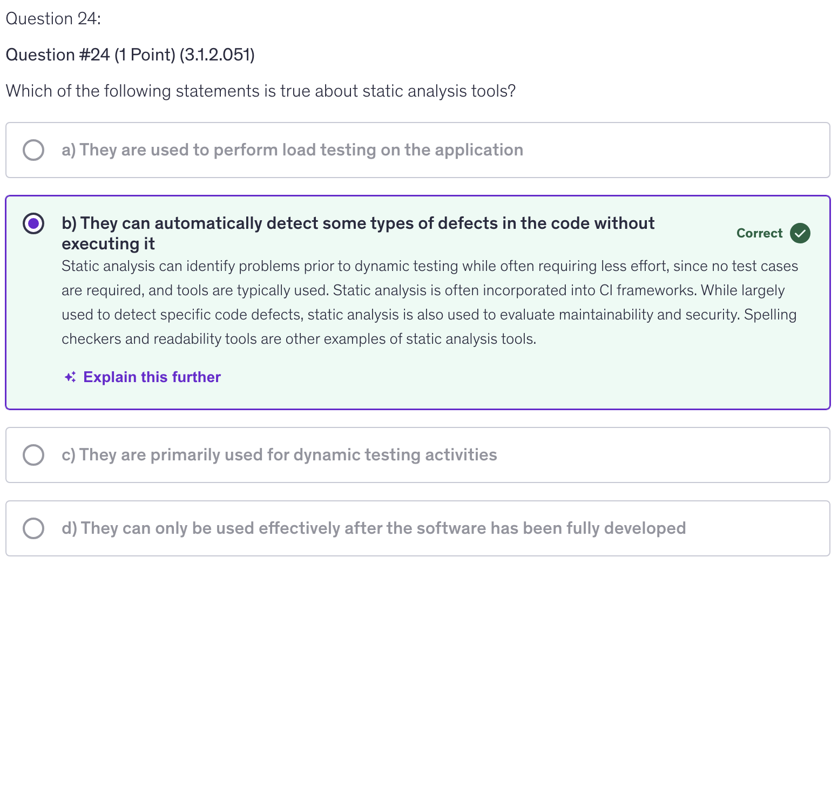Click the empty area in option d box

(756, 528)
